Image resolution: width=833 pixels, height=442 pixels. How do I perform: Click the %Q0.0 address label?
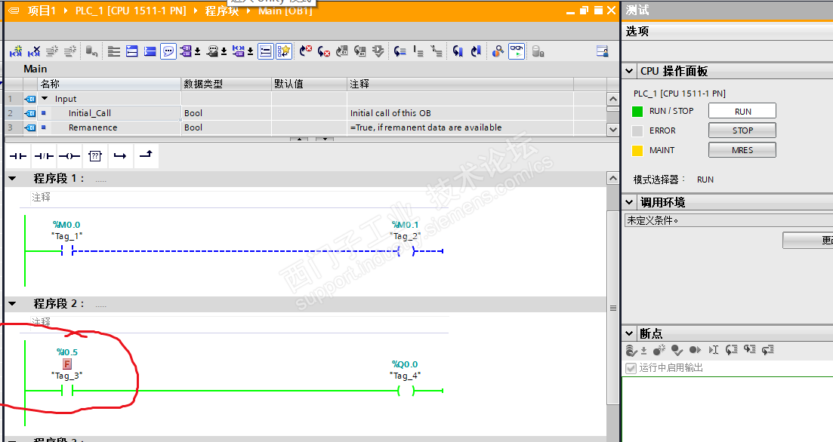pos(405,364)
